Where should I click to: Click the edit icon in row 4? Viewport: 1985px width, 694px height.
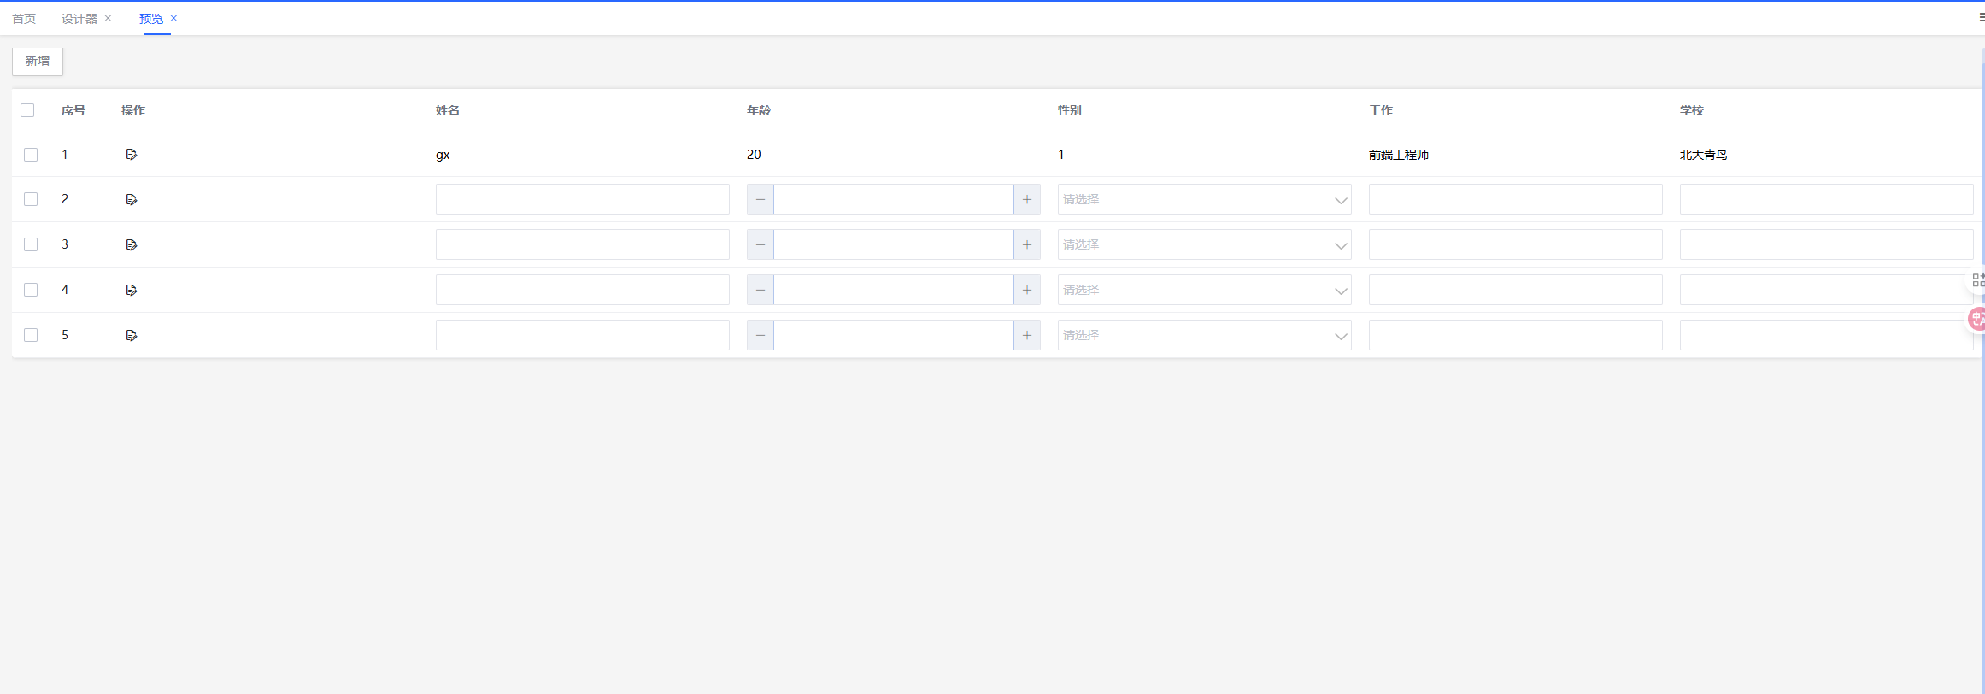point(131,290)
